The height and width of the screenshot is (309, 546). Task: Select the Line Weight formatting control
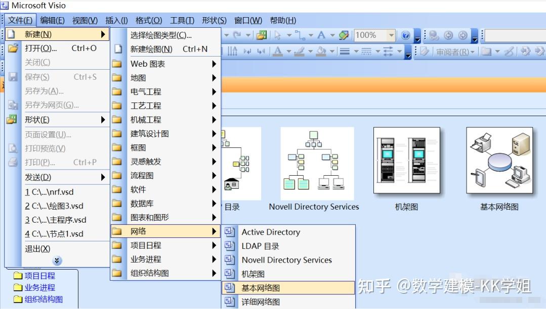(x=345, y=50)
